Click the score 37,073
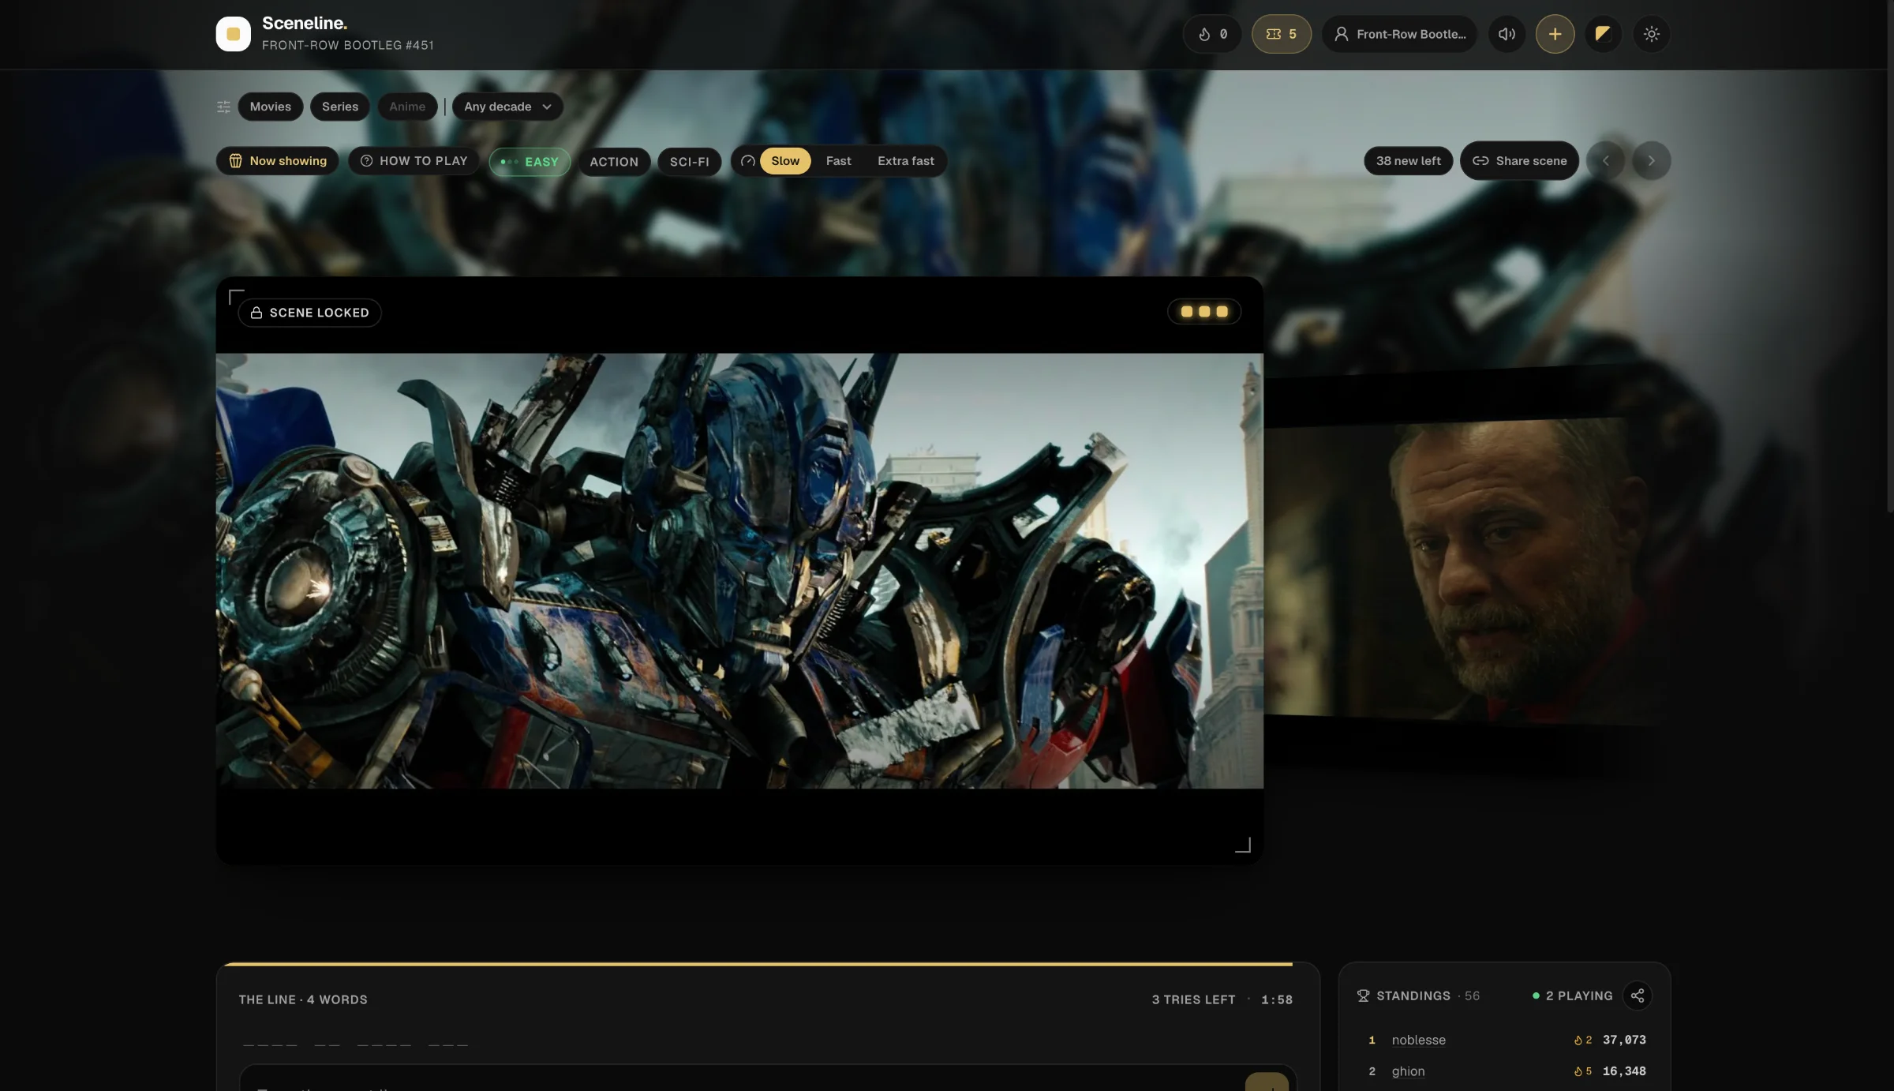The image size is (1894, 1091). (1624, 1040)
